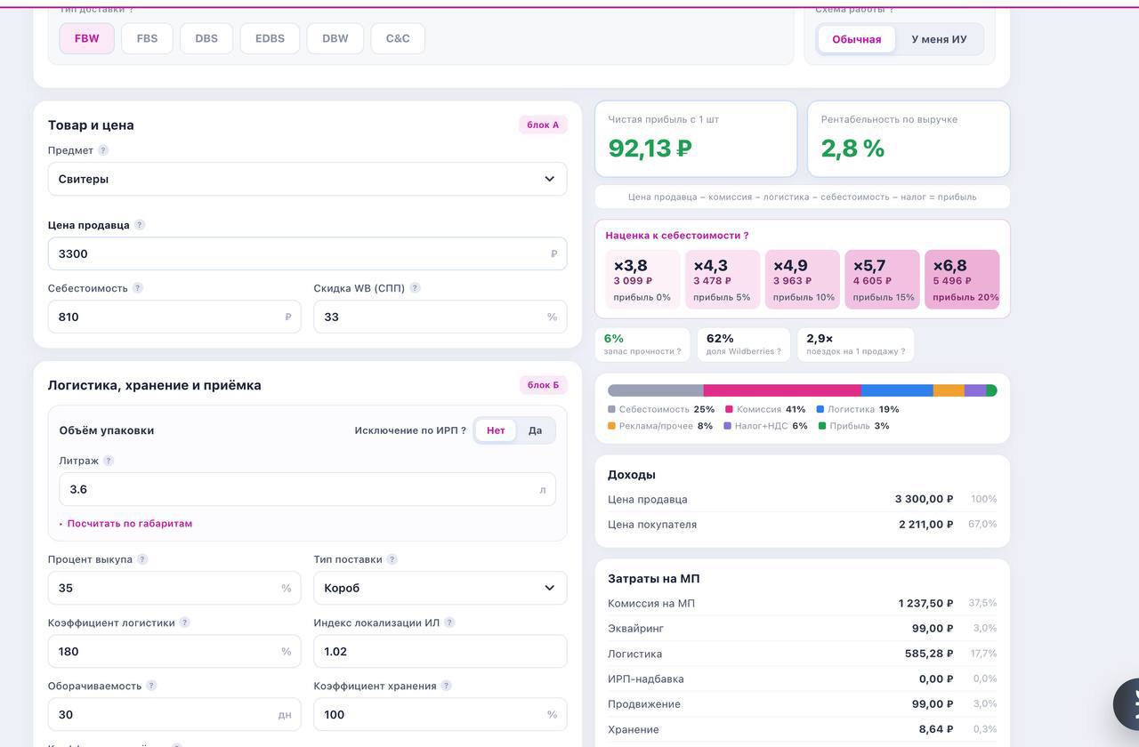The width and height of the screenshot is (1139, 747).
Task: Click help icon next to Индекс локализации ИЛ
Action: [x=449, y=622]
